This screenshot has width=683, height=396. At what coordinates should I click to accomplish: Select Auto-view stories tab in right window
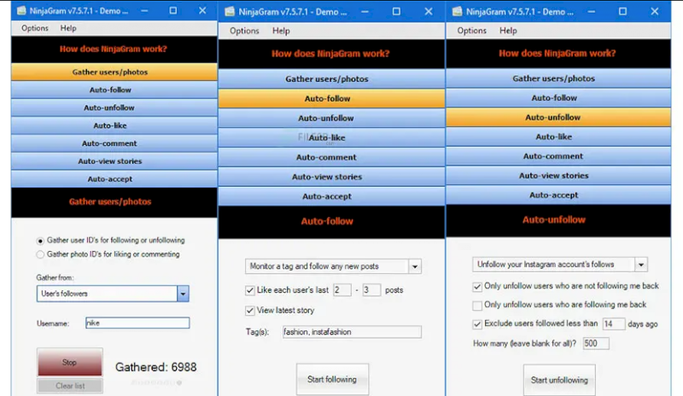[558, 176]
